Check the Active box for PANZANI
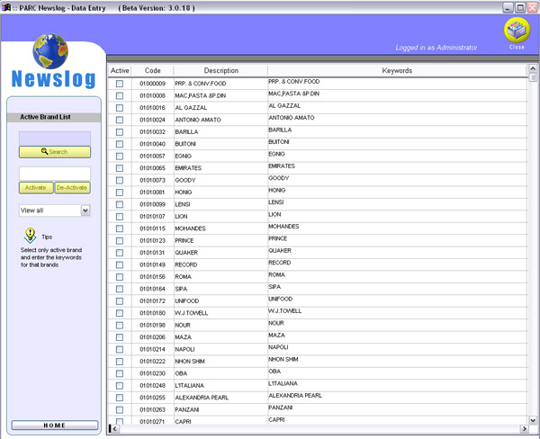Viewport: 540px width, 439px height. coord(120,409)
